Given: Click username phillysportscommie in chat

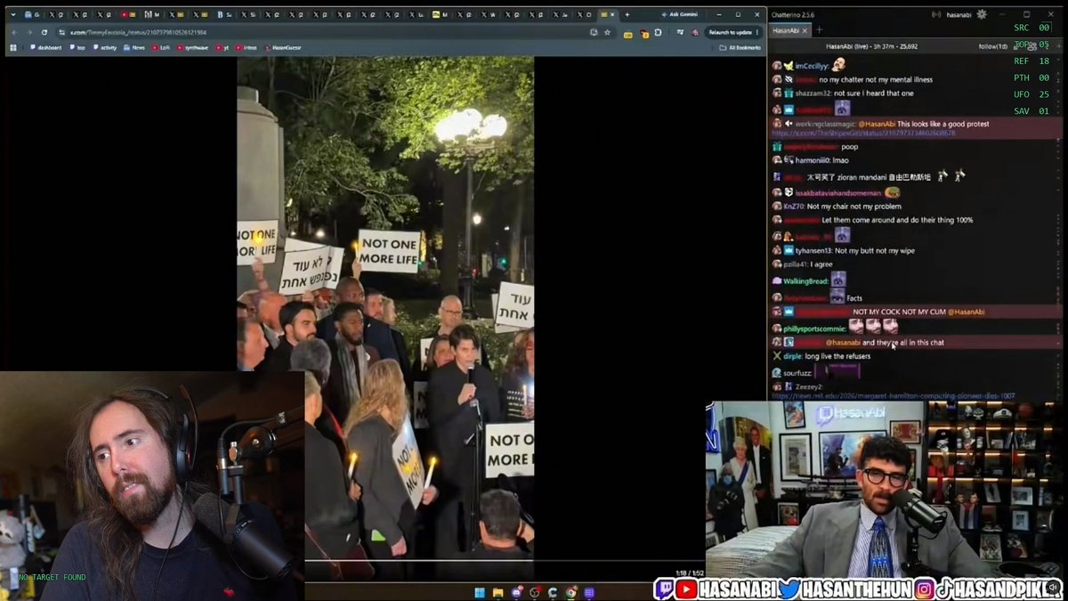Looking at the screenshot, I should tap(814, 329).
